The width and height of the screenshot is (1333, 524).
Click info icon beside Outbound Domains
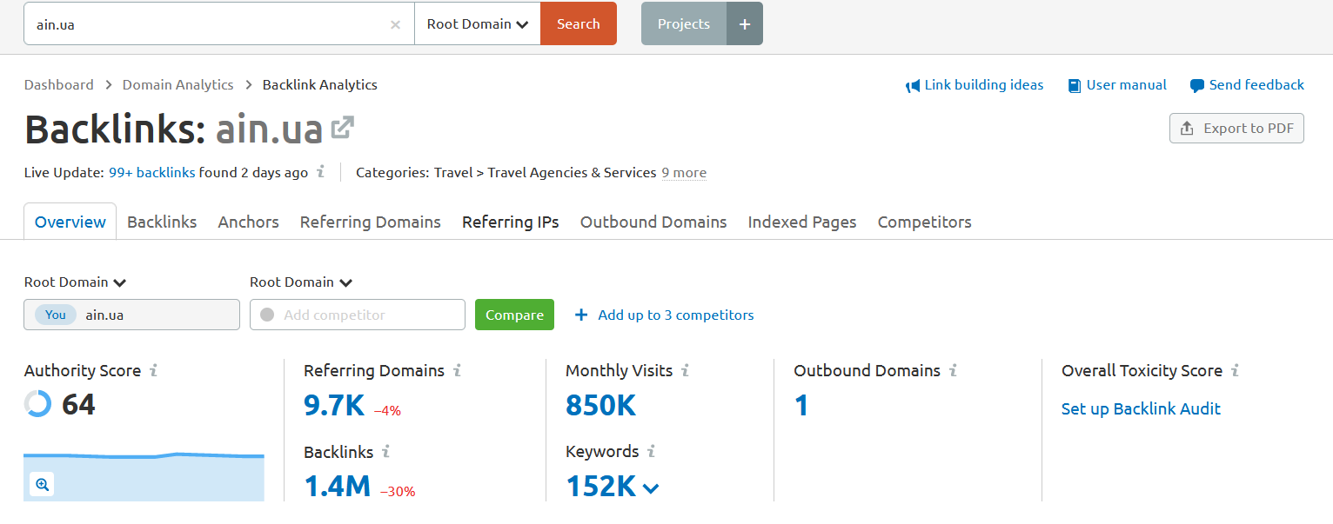[953, 370]
